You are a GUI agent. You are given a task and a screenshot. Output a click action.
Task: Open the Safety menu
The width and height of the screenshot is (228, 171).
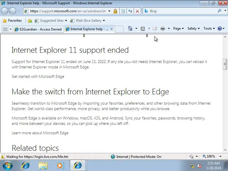coord(194,28)
